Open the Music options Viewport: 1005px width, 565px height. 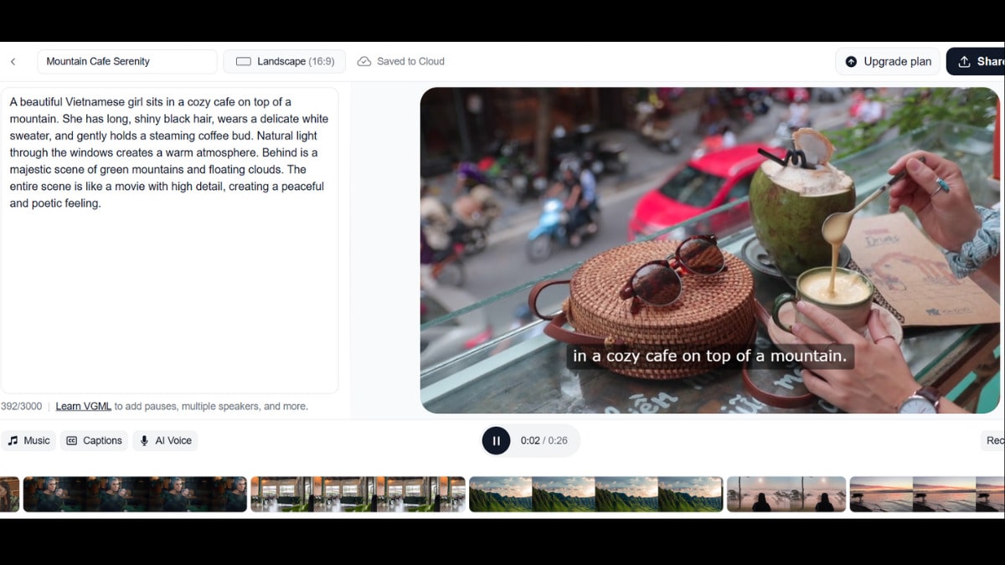point(28,440)
